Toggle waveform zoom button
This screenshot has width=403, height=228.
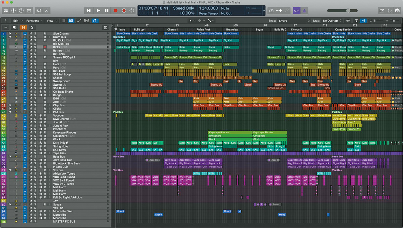coord(348,21)
